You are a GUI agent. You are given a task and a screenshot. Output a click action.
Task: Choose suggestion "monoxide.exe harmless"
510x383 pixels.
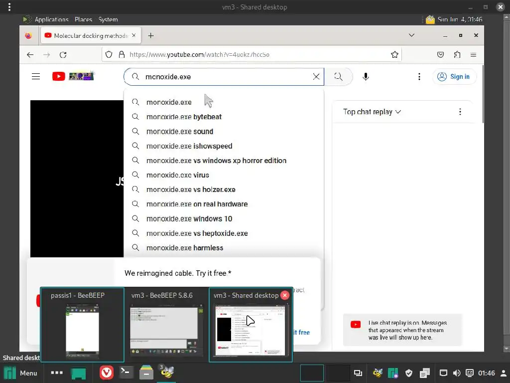(224, 248)
